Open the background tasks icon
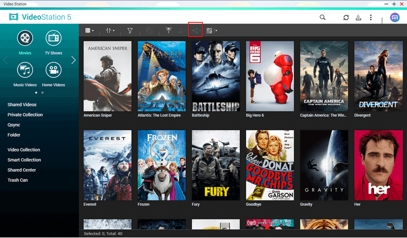This screenshot has width=407, height=238. pos(359,17)
